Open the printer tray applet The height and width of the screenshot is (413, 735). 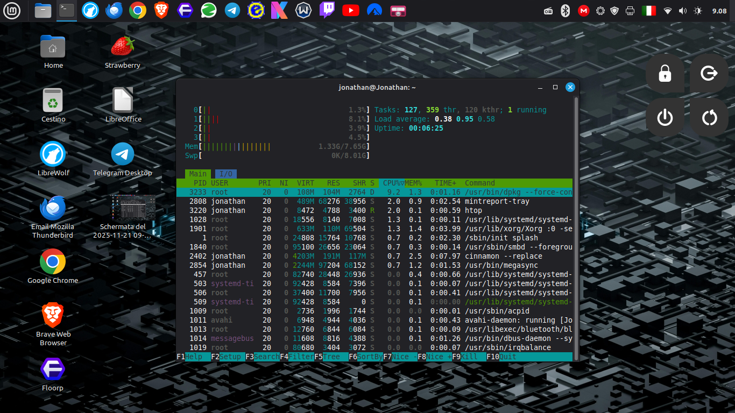click(630, 11)
